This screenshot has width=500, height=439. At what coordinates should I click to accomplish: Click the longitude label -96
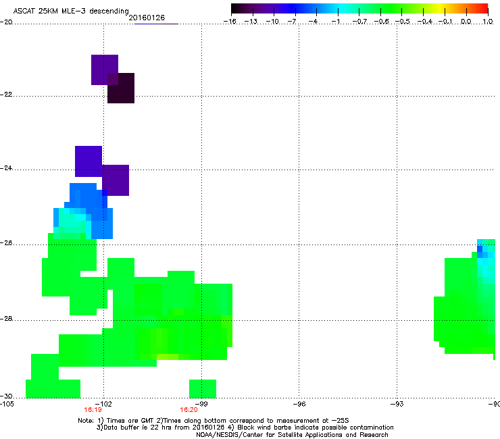click(299, 404)
